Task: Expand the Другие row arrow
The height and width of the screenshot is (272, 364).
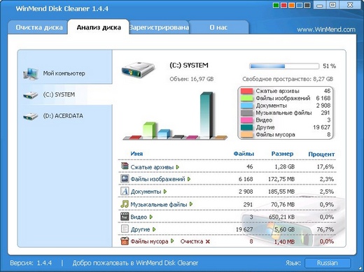Action: 154,229
